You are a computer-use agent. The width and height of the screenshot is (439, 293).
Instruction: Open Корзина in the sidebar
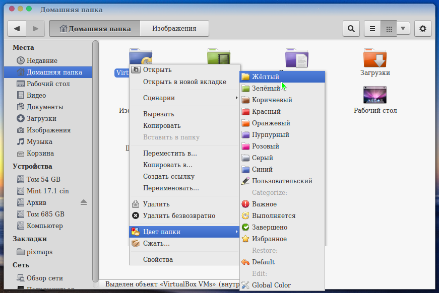pos(48,154)
